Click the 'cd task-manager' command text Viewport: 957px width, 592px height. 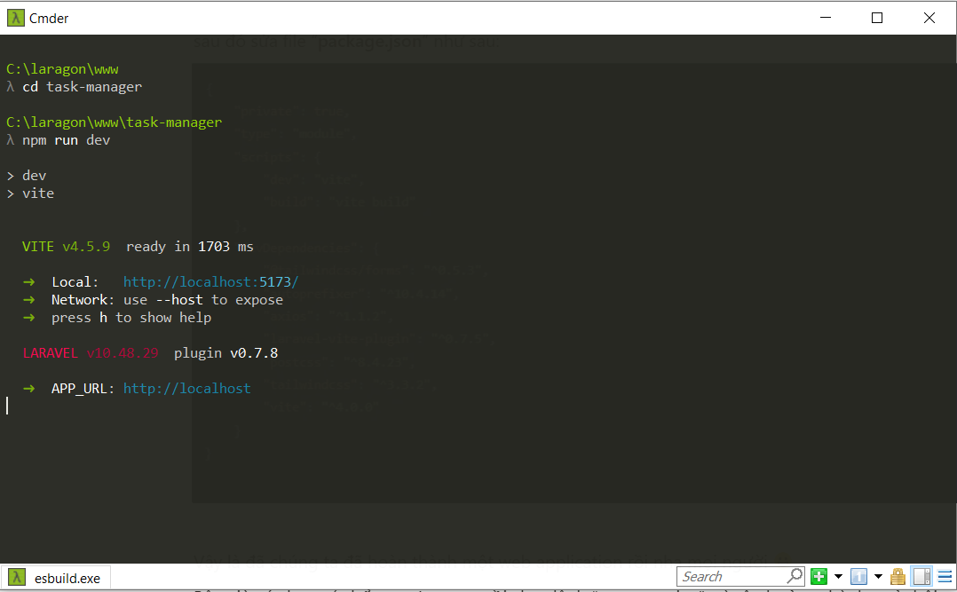pyautogui.click(x=83, y=87)
